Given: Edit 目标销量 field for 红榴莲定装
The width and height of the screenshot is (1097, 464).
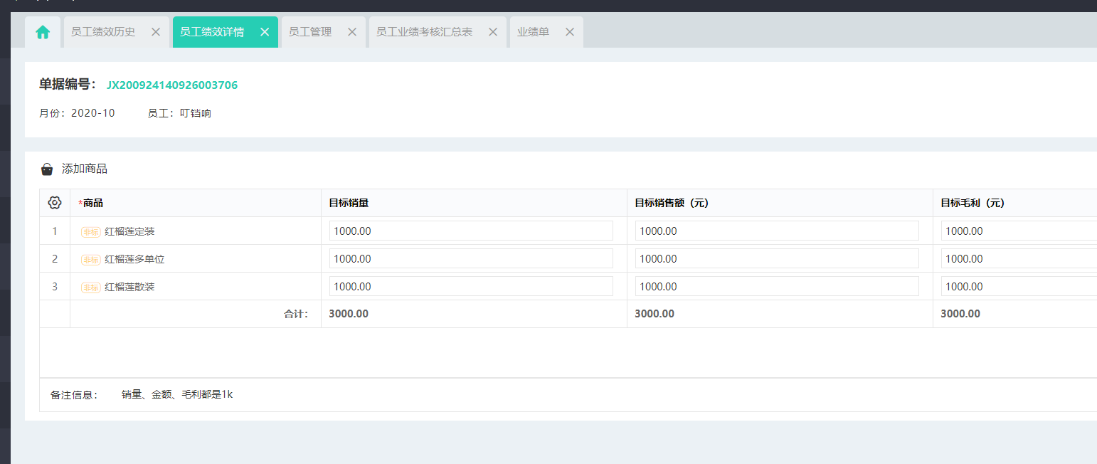Looking at the screenshot, I should coord(471,231).
